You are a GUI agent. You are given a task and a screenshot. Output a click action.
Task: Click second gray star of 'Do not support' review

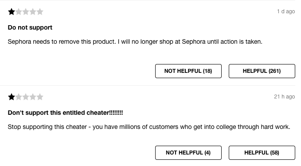[19, 12]
